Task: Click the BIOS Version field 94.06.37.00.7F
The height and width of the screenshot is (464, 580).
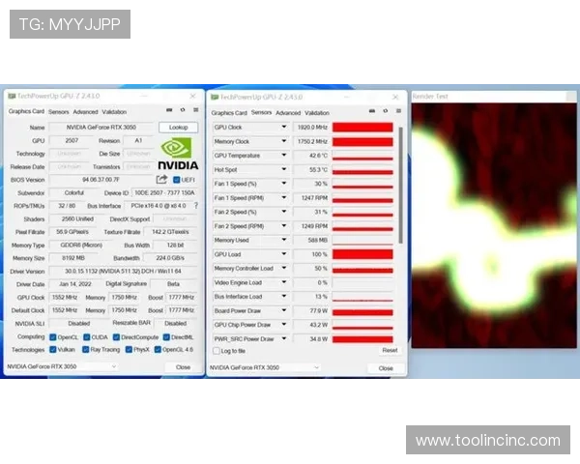Action: click(101, 180)
